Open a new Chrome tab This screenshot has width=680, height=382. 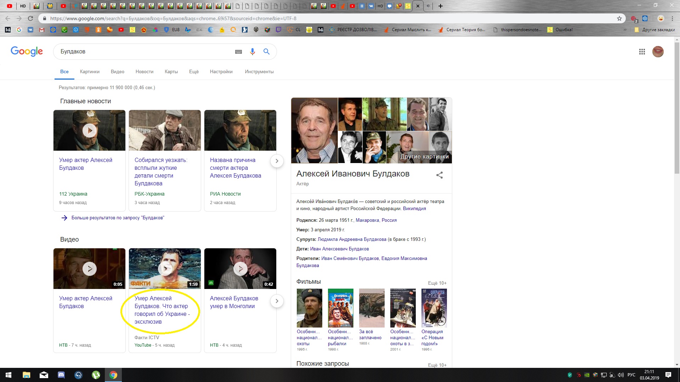(440, 6)
